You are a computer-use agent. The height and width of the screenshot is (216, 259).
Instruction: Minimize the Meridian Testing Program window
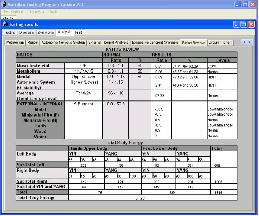[x=237, y=4]
